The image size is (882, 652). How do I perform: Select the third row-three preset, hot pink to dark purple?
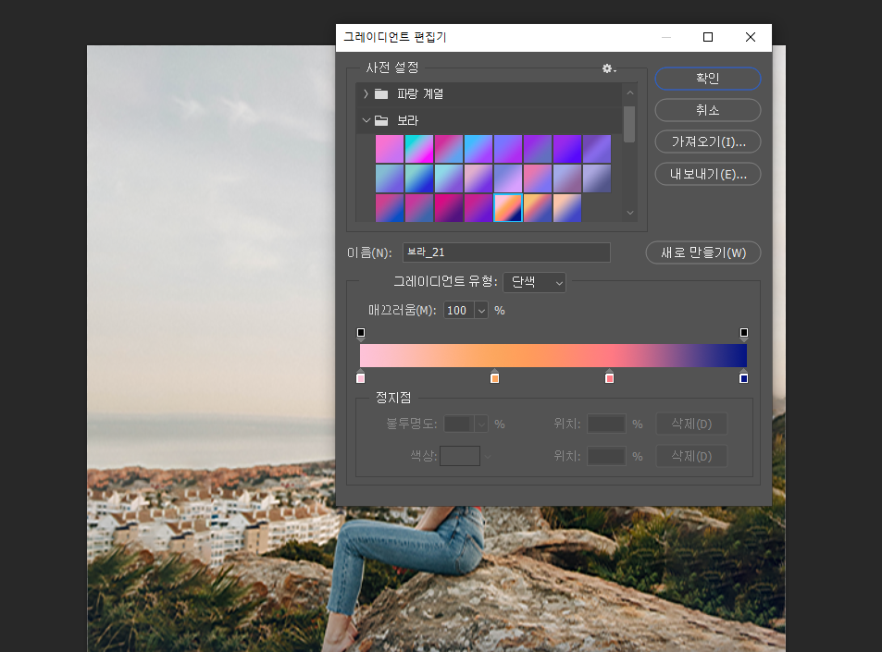point(448,208)
